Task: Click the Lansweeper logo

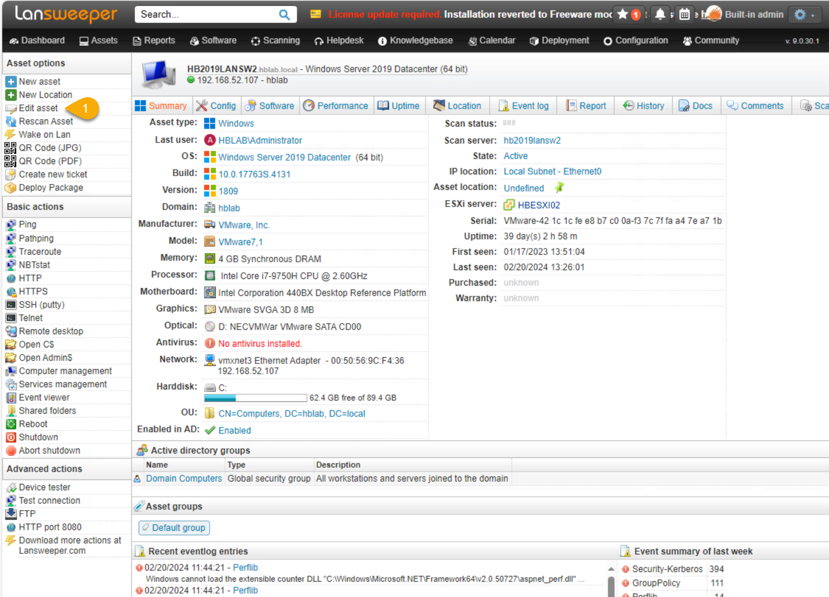Action: tap(66, 14)
